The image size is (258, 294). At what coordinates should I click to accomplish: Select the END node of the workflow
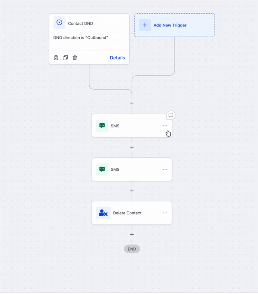click(x=132, y=249)
